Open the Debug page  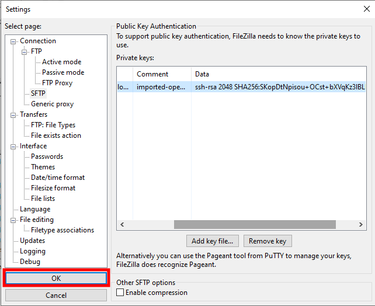[30, 262]
